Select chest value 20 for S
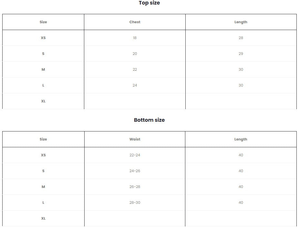This screenshot has width=299, height=229. point(135,54)
